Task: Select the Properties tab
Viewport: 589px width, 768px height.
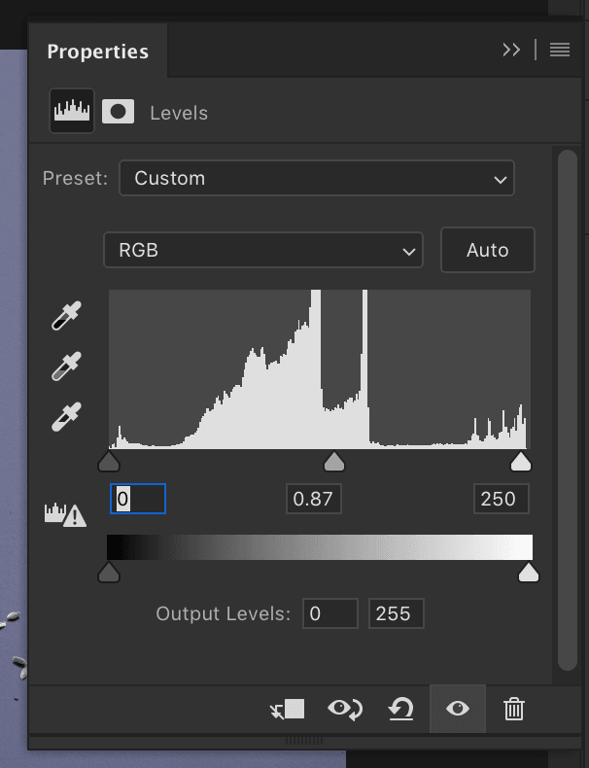Action: click(98, 52)
